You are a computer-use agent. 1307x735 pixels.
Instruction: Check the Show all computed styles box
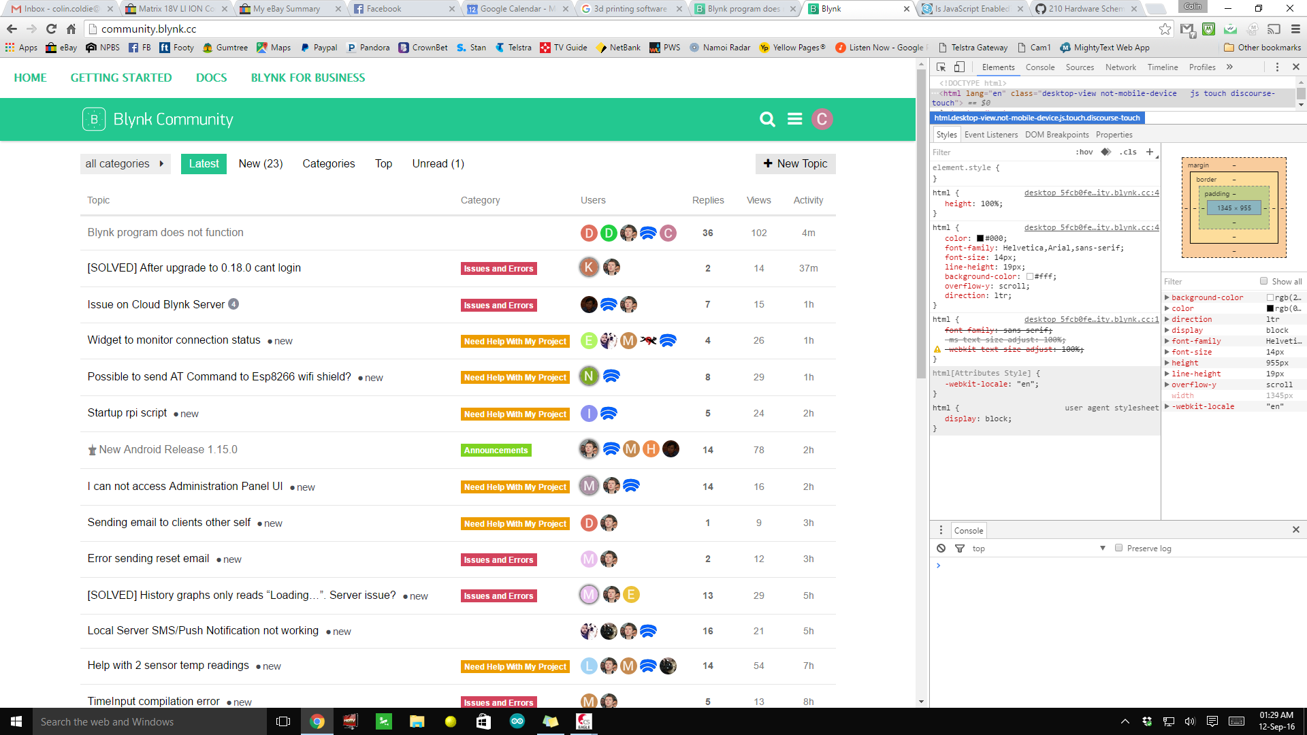pyautogui.click(x=1263, y=281)
